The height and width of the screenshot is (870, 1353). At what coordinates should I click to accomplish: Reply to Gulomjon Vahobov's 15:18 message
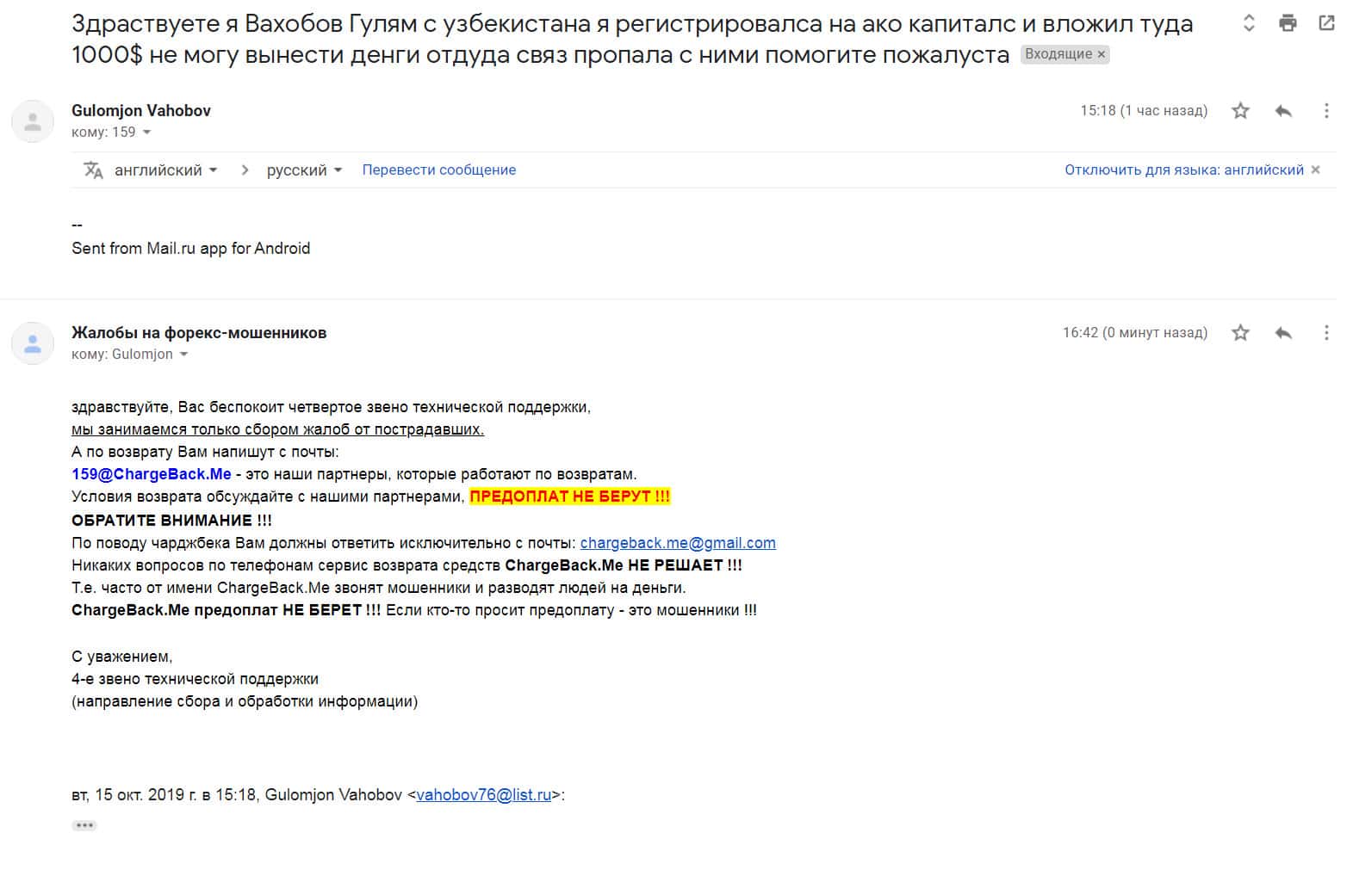tap(1283, 111)
